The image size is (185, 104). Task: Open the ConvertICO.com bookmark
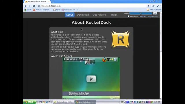pos(71,10)
